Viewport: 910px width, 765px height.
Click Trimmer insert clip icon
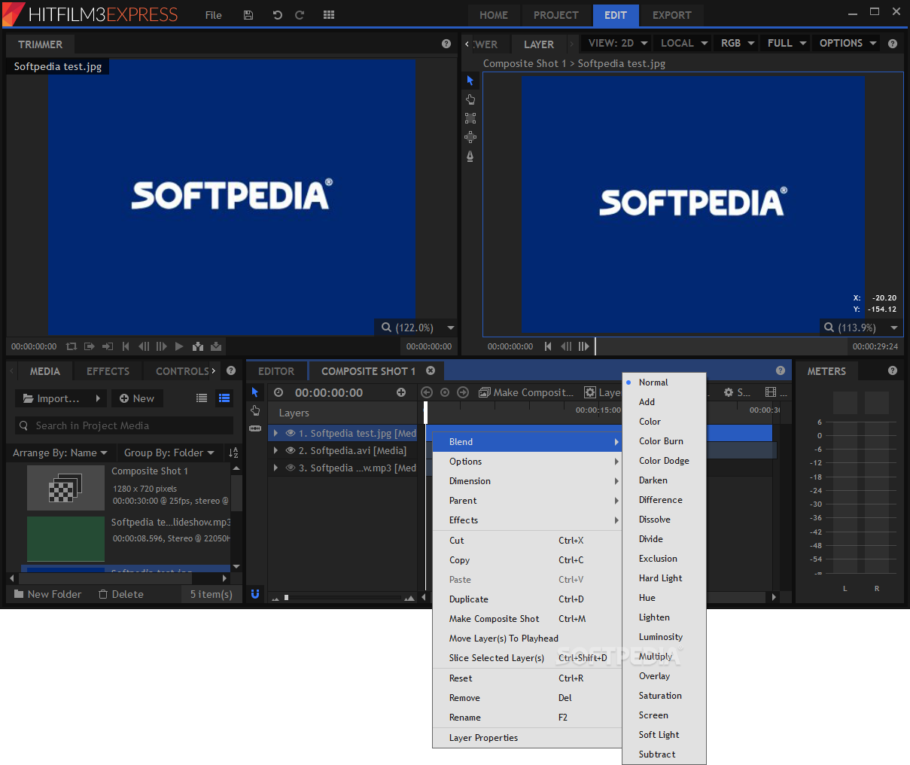(198, 346)
